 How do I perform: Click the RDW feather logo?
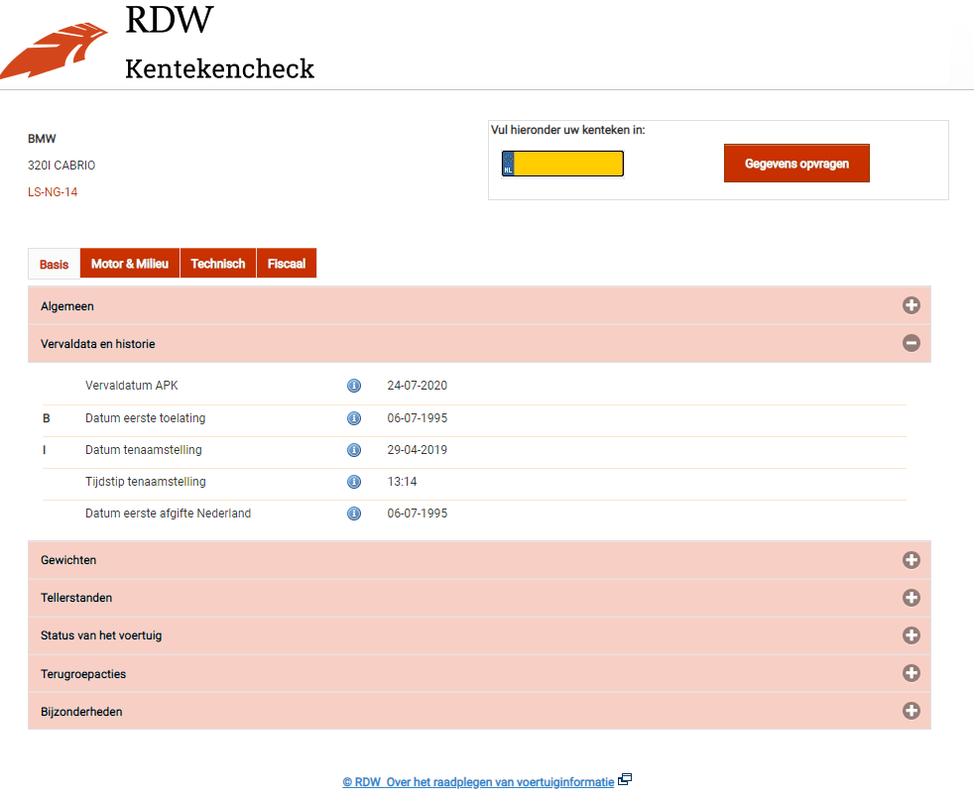54,51
